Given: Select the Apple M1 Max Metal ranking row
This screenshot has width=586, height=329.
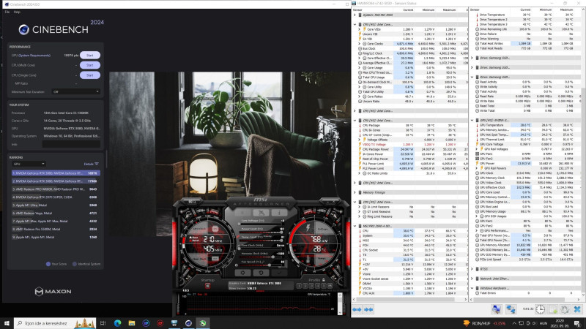Looking at the screenshot, I should coord(56,222).
